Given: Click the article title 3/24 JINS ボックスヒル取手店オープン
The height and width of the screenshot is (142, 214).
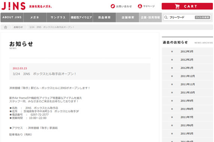Looking at the screenshot, I should 44,74.
